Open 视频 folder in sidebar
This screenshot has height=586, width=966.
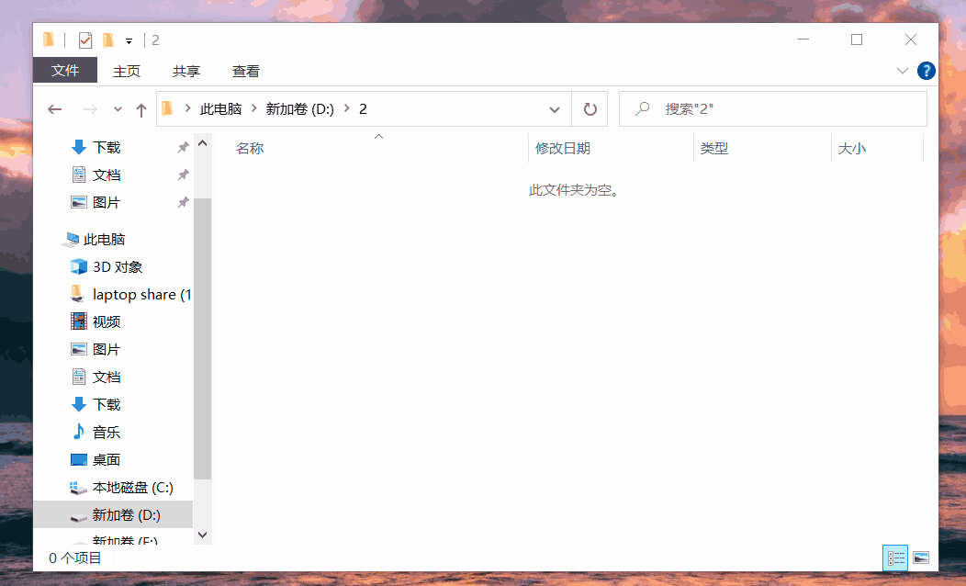click(x=106, y=321)
